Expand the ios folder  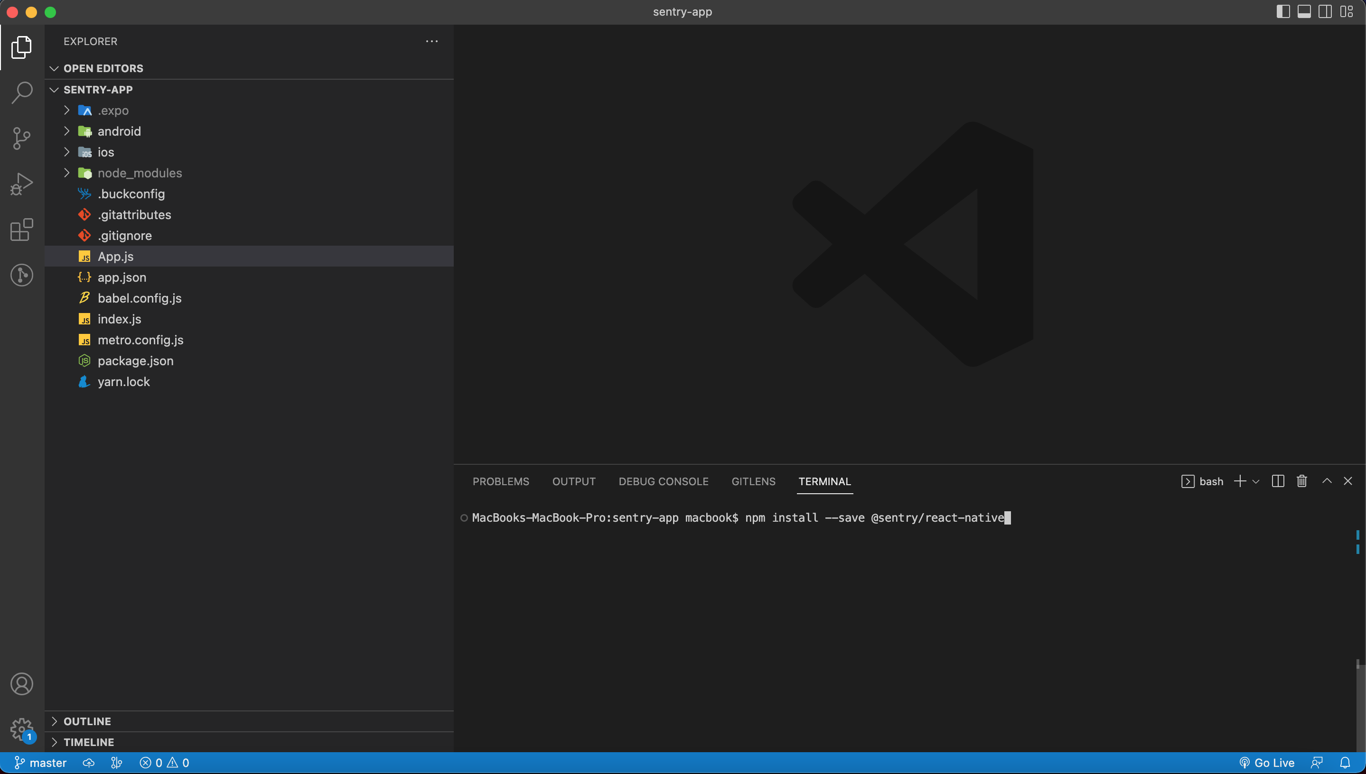tap(249, 152)
